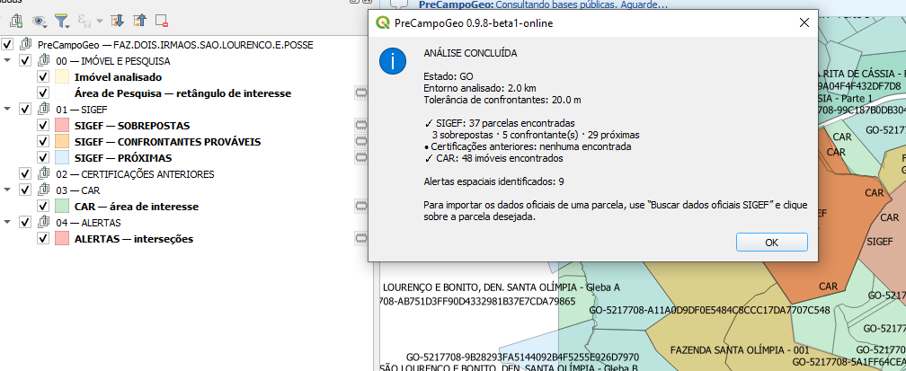This screenshot has width=906, height=371.
Task: Click the ALERTAS — interseções red swatch
Action: (x=62, y=239)
